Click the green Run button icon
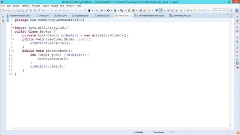 pyautogui.click(x=108, y=10)
